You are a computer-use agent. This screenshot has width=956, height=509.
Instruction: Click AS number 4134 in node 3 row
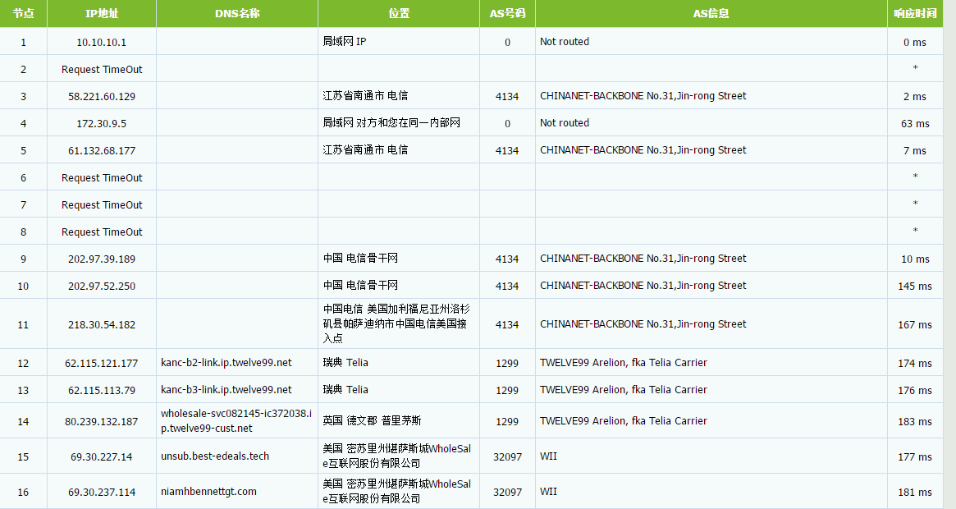[507, 96]
